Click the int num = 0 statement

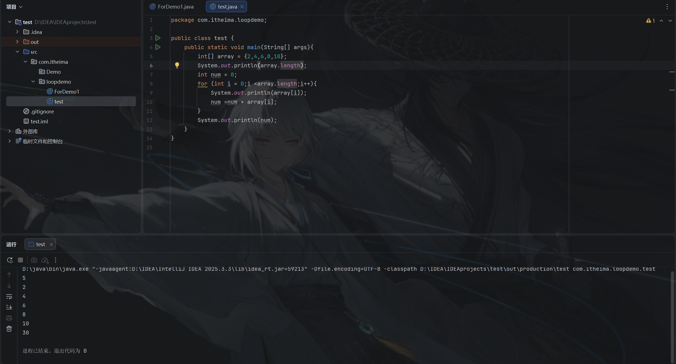[217, 75]
